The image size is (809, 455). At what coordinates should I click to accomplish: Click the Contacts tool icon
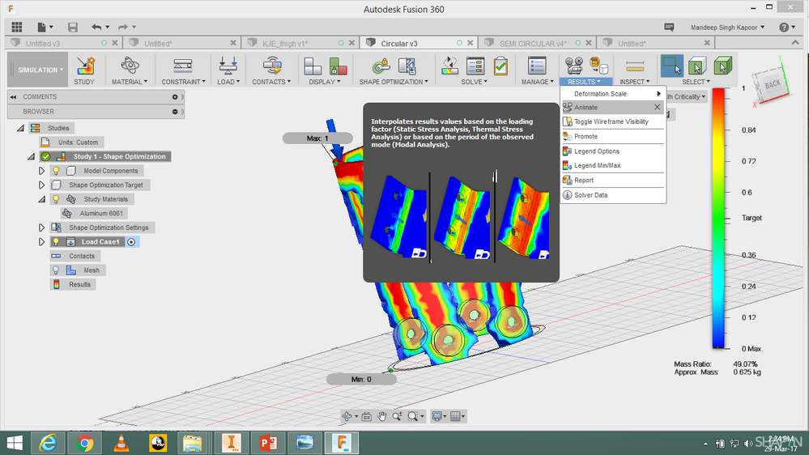click(272, 66)
